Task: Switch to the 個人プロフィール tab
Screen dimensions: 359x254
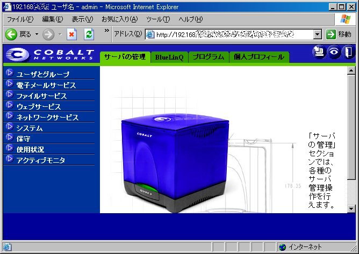Action: click(259, 57)
